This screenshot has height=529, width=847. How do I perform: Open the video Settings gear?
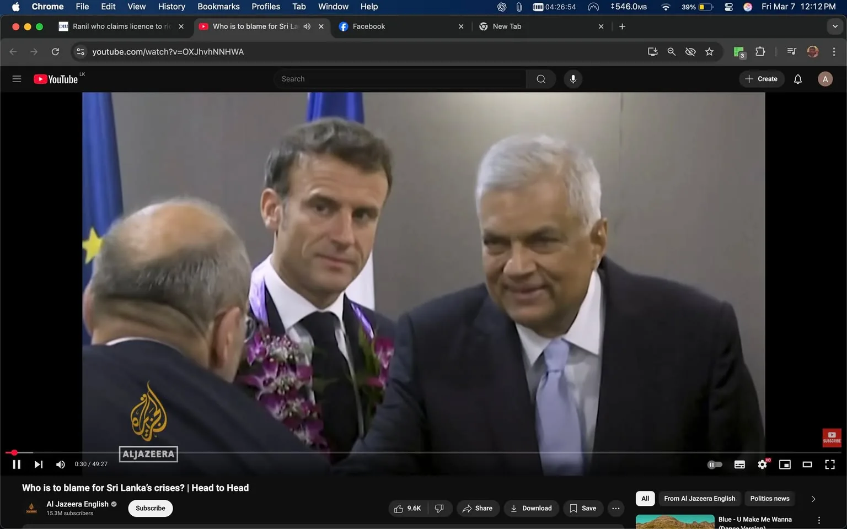[762, 464]
